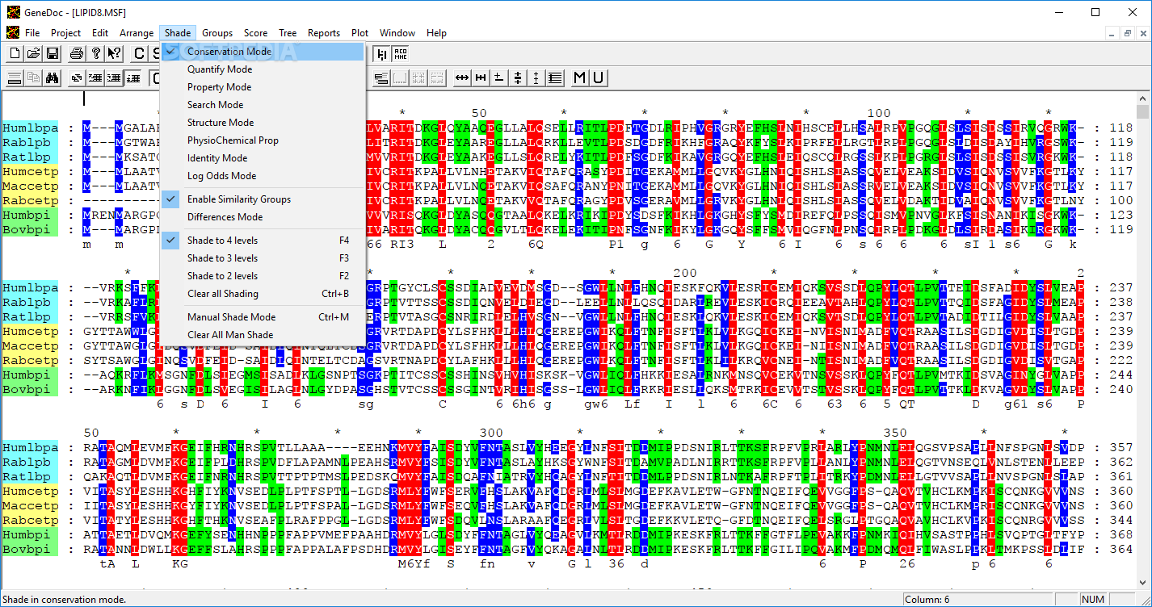The height and width of the screenshot is (607, 1152).
Task: Click the binoculars Find icon
Action: 52,78
